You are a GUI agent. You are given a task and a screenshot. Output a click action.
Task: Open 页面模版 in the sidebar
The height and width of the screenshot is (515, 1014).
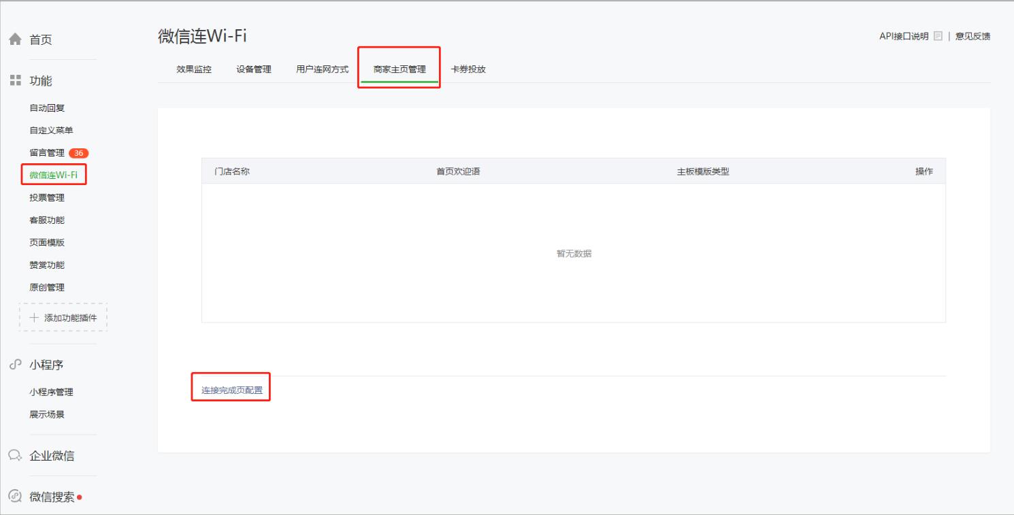pos(47,243)
